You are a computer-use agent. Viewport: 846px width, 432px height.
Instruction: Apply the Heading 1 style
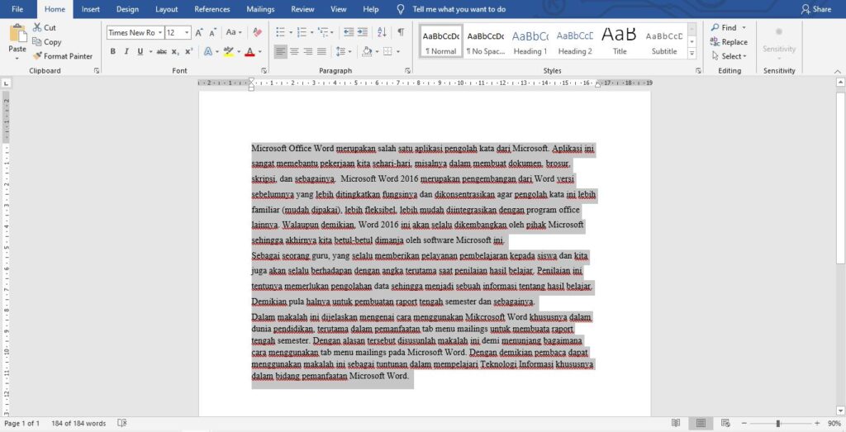pyautogui.click(x=530, y=41)
